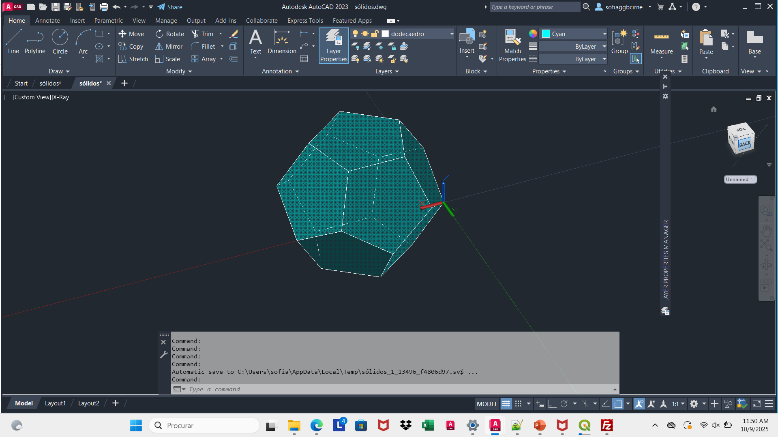Image resolution: width=778 pixels, height=437 pixels.
Task: Open Excel from the Windows taskbar
Action: (428, 426)
